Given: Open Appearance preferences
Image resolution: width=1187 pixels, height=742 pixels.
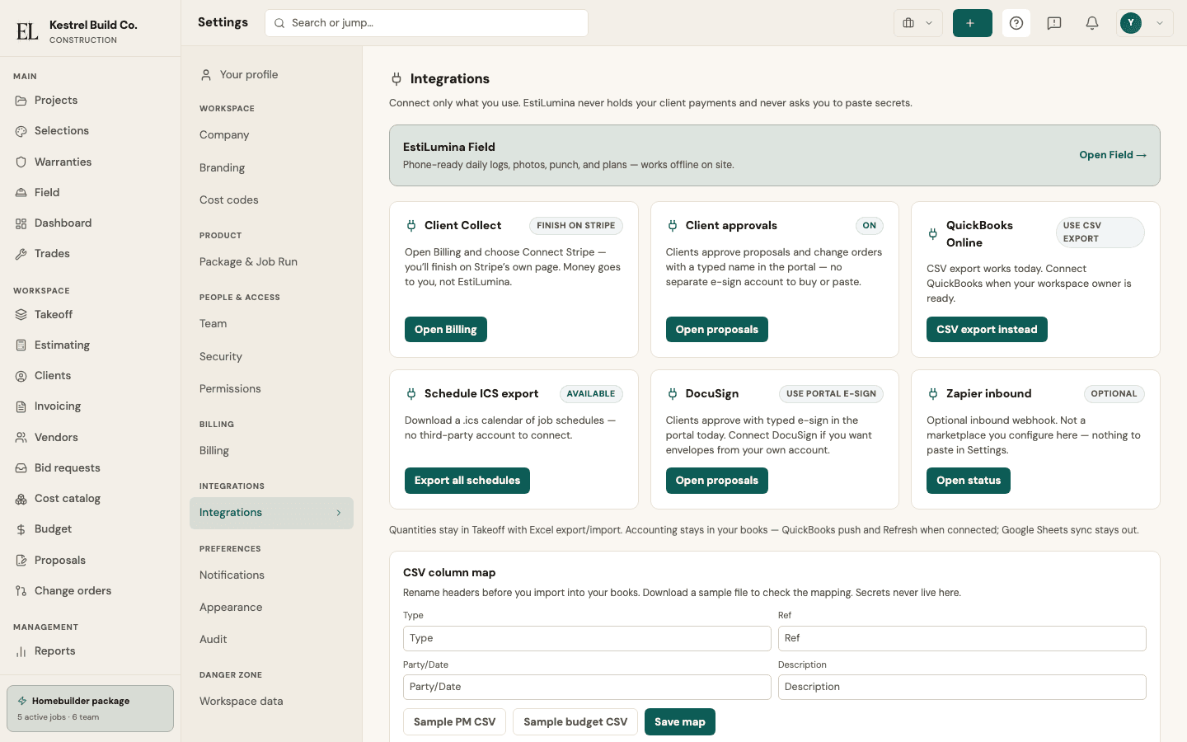Looking at the screenshot, I should 271,608.
